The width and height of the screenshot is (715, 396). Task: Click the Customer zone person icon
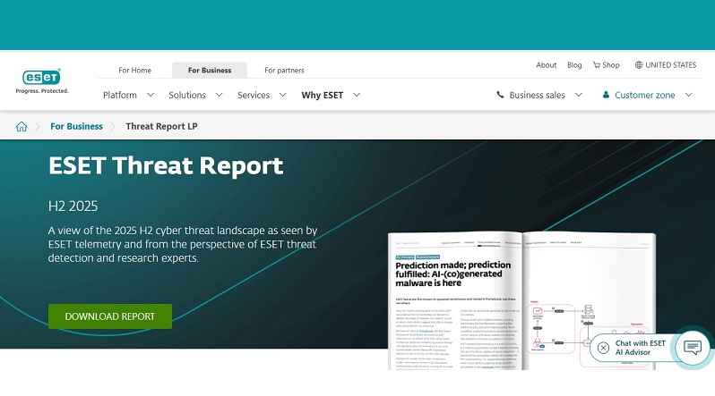pos(607,95)
